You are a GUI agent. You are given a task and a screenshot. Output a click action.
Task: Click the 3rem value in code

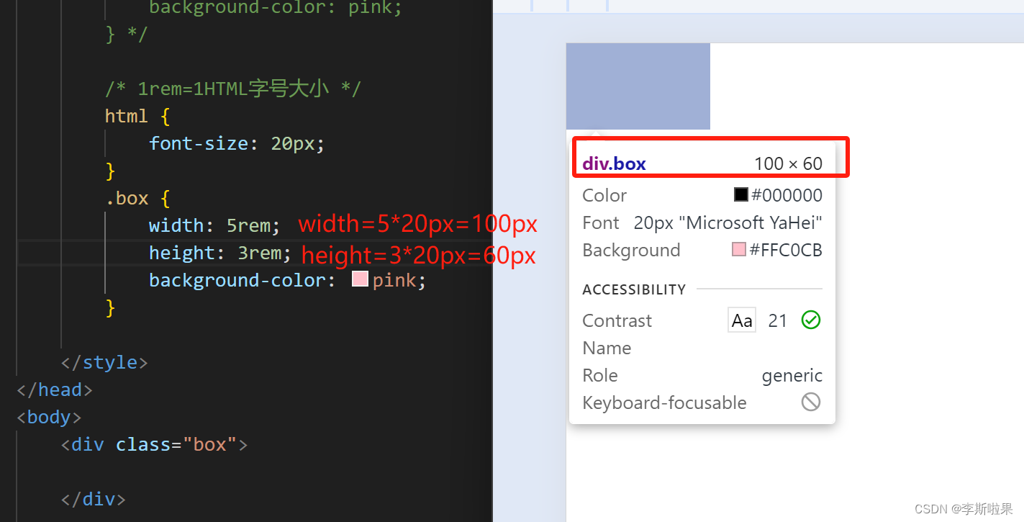(260, 253)
